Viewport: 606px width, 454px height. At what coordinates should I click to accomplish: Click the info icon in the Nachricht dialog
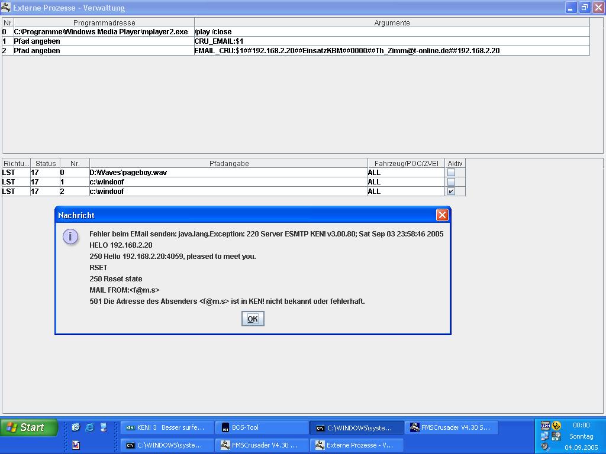click(x=70, y=236)
